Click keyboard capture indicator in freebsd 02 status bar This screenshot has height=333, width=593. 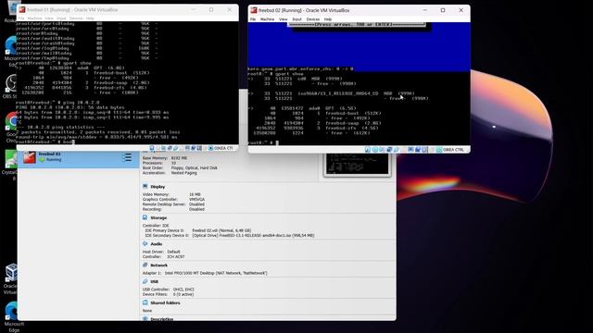(438, 150)
